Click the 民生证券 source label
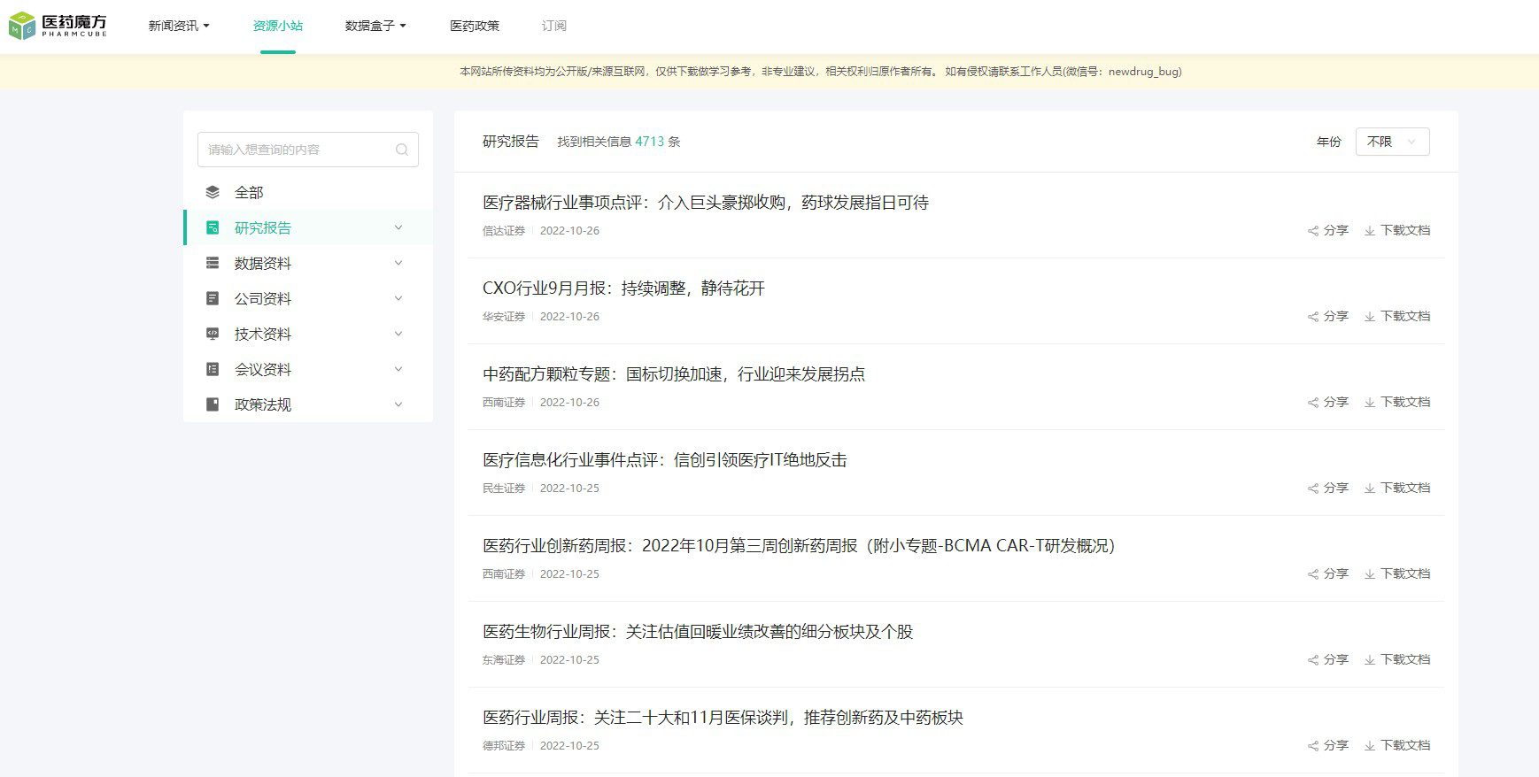The width and height of the screenshot is (1539, 777). [x=504, y=489]
